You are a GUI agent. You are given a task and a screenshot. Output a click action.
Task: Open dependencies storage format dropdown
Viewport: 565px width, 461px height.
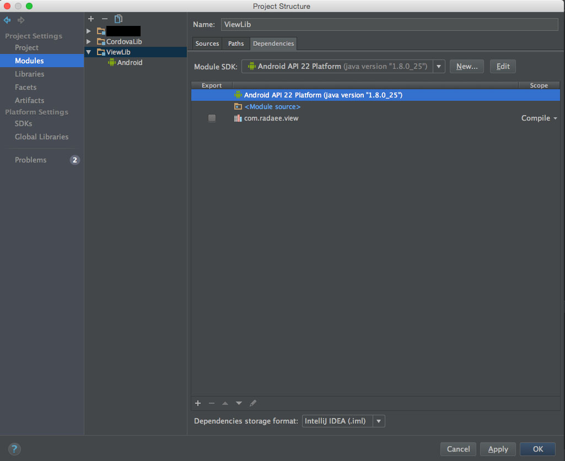[379, 421]
